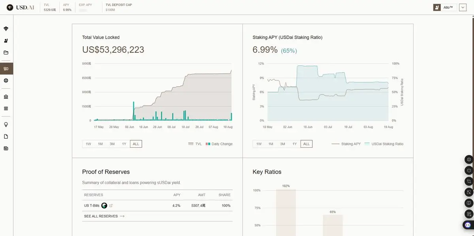
Task: Select 3M range on TVL chart
Action: [x=112, y=144]
